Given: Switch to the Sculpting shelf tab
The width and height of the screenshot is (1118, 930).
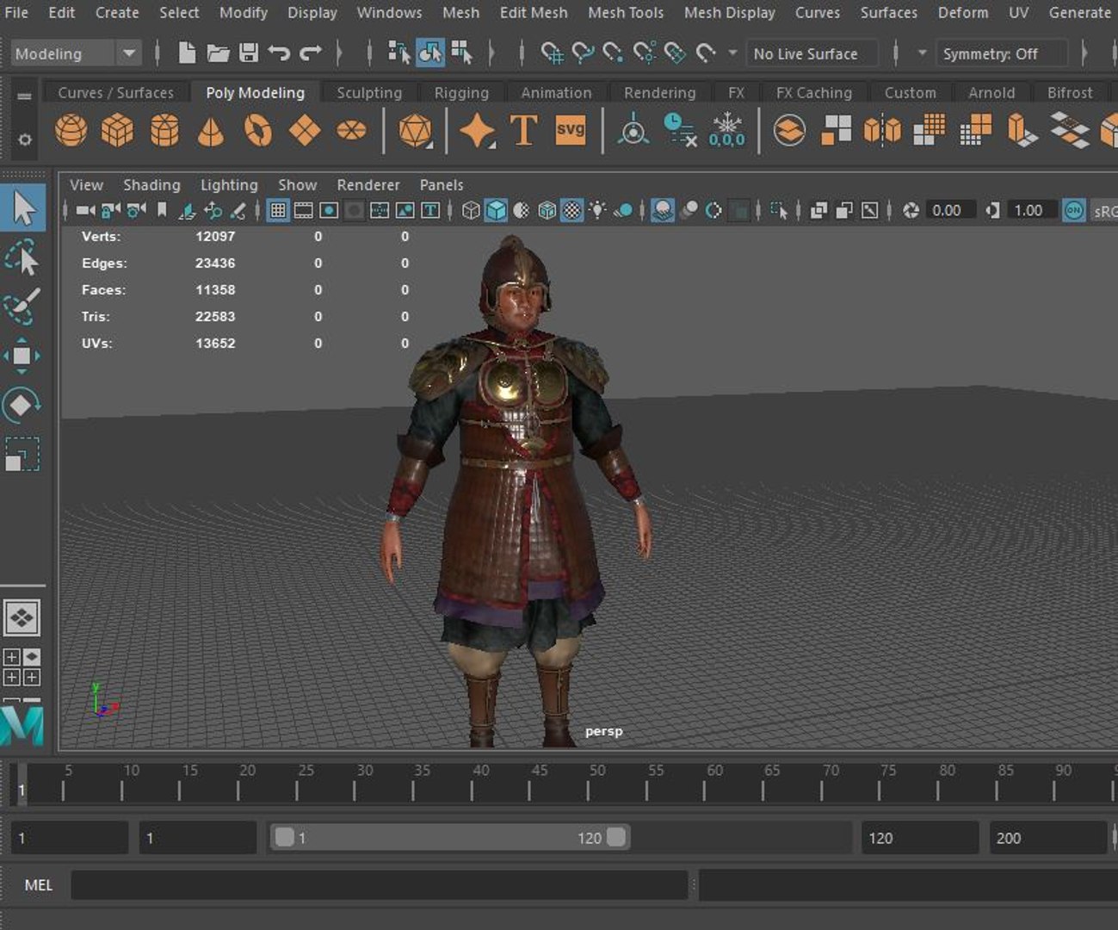Looking at the screenshot, I should click(x=369, y=93).
